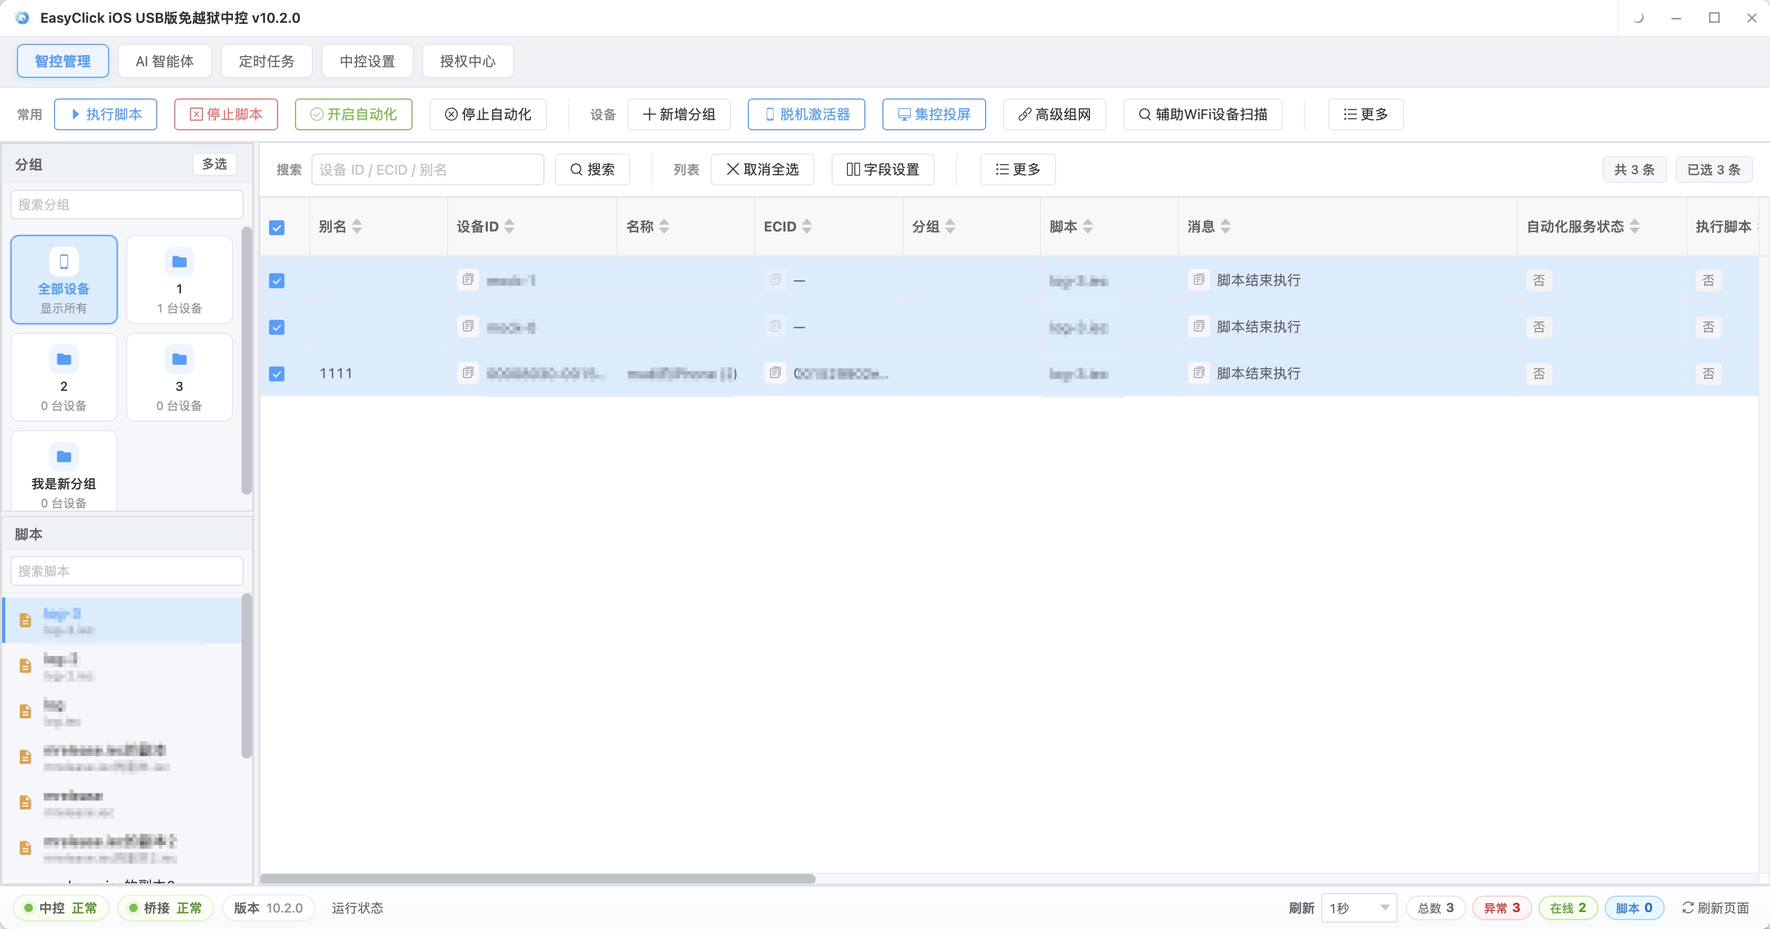This screenshot has height=929, width=1770.
Task: Switch to the 定时任务 tab
Action: click(x=266, y=61)
